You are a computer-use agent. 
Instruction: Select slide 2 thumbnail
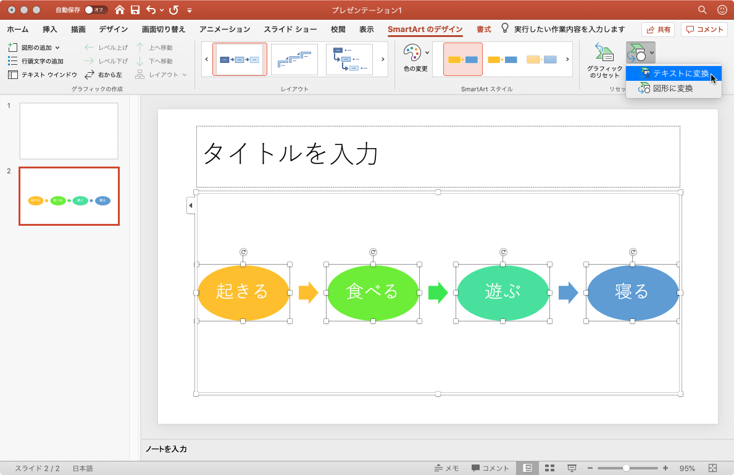pyautogui.click(x=69, y=196)
